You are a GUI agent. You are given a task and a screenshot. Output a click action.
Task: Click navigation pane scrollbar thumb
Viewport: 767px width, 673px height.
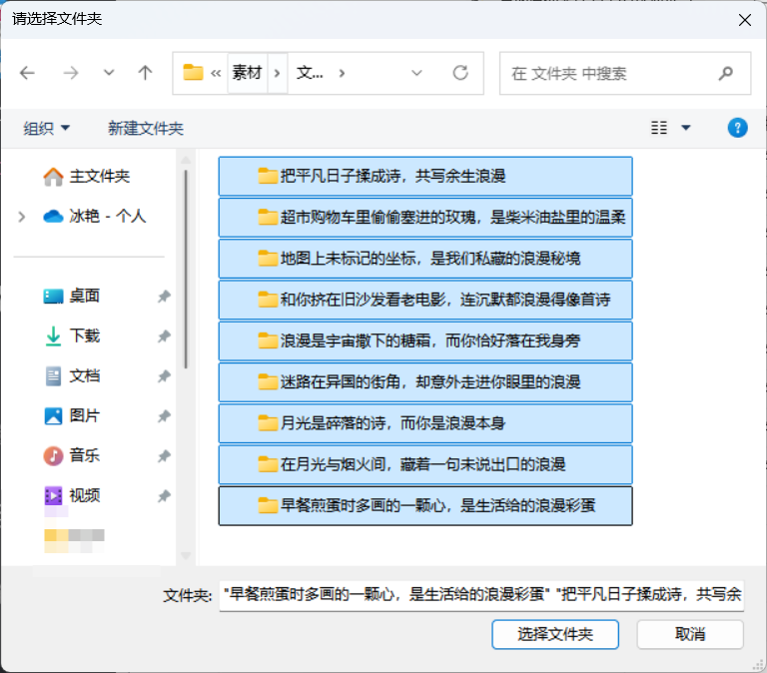186,269
